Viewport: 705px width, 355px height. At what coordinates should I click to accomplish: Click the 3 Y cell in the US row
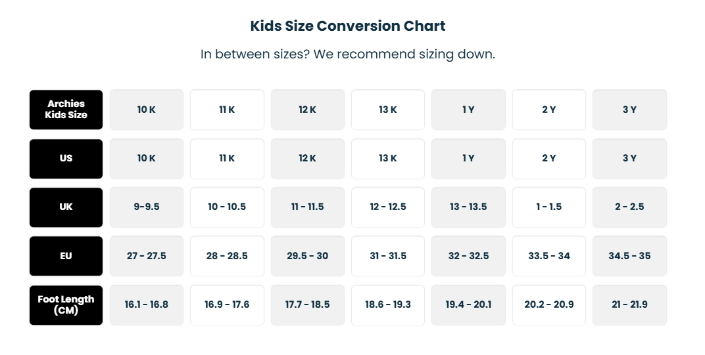pyautogui.click(x=629, y=158)
